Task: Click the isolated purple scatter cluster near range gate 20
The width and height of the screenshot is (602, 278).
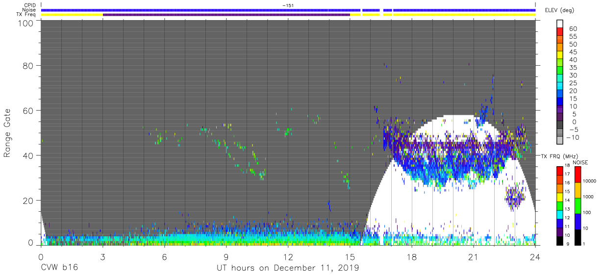Action: (515, 197)
